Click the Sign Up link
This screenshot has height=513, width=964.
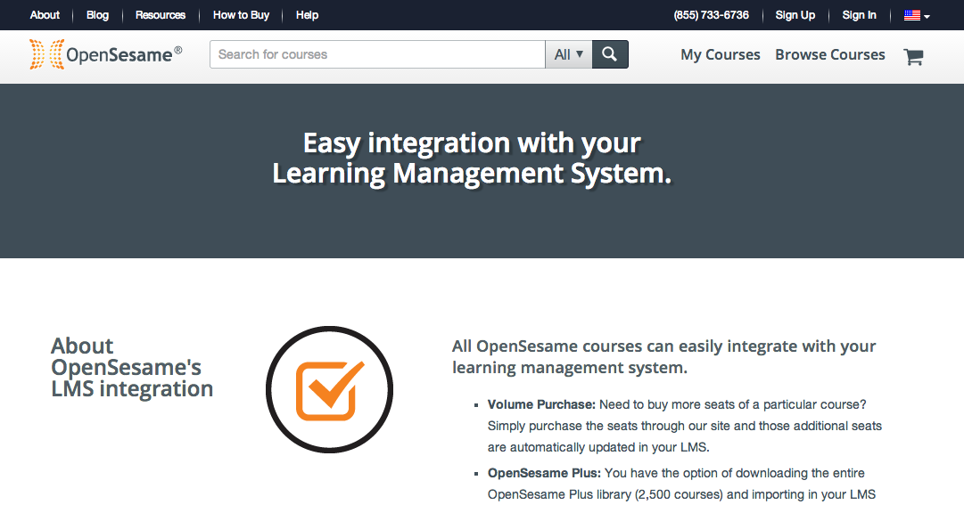795,15
